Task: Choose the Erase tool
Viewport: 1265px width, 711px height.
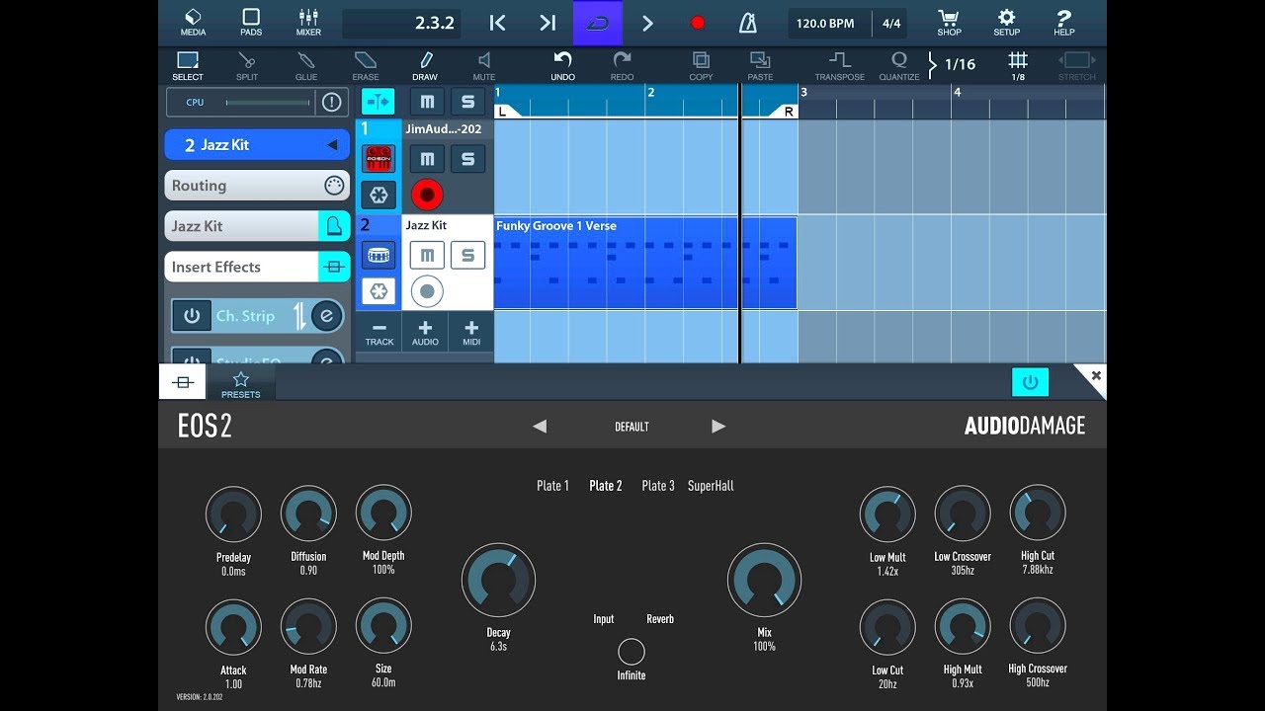Action: coord(366,66)
